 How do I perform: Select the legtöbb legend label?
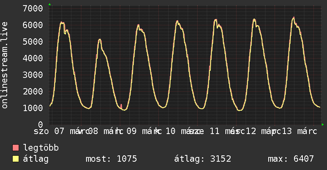41,148
